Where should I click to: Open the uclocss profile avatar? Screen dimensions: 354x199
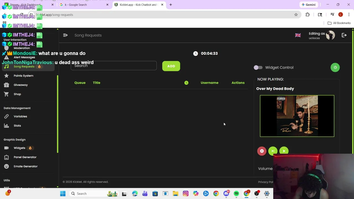[x=330, y=35]
